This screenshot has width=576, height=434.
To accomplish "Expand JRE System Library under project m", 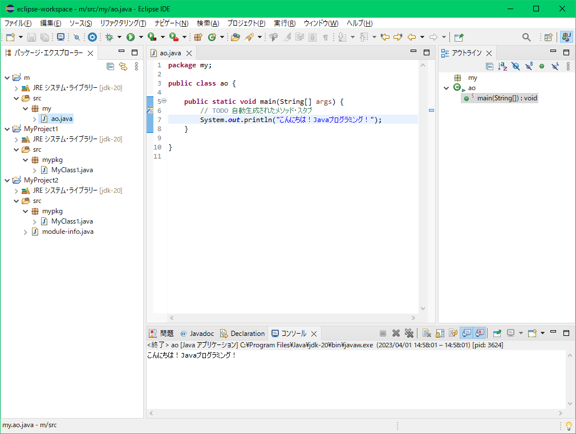I will [16, 88].
